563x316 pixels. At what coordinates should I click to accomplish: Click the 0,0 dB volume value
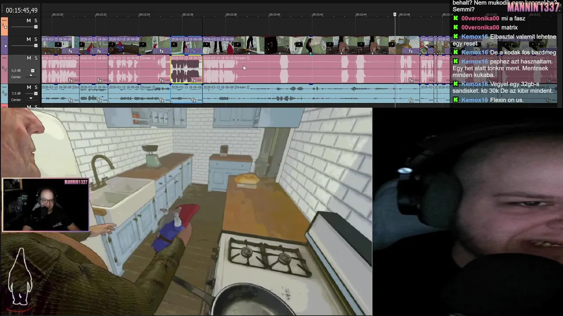[16, 70]
